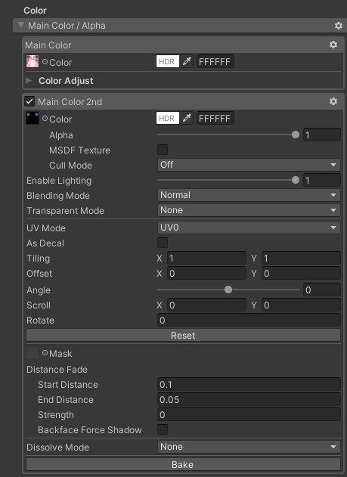Open gear settings for Main Color / Alpha

[x=339, y=26]
